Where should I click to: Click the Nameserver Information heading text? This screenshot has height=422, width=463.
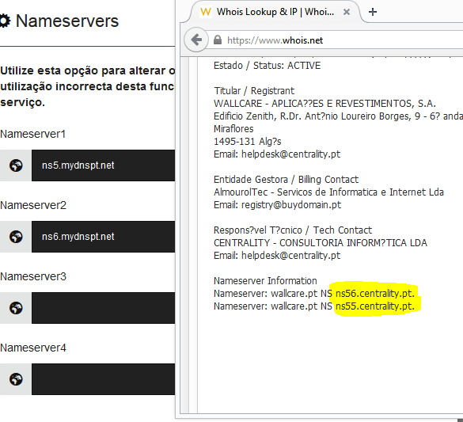pos(265,280)
